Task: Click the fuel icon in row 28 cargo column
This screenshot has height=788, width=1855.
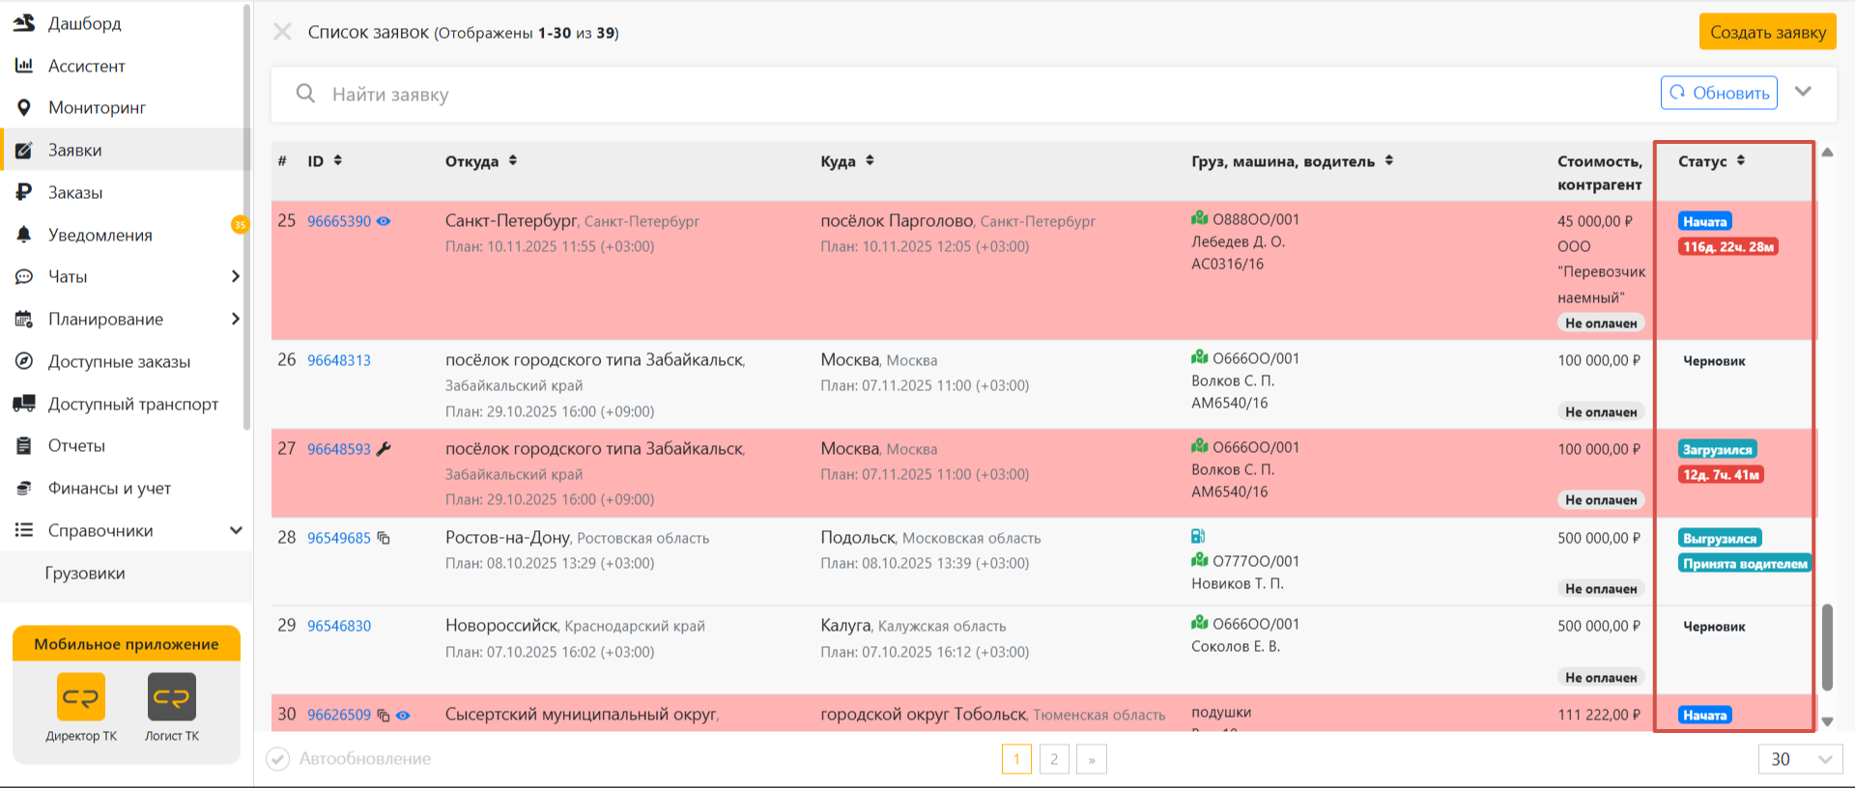Action: (x=1198, y=536)
